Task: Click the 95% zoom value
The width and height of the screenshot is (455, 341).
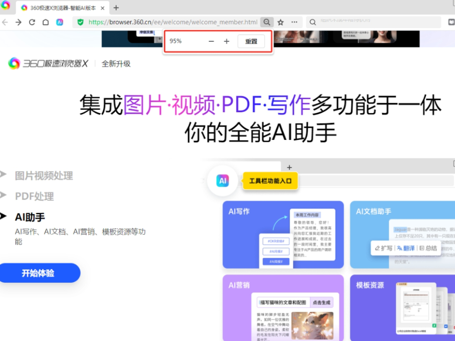Action: coord(175,41)
